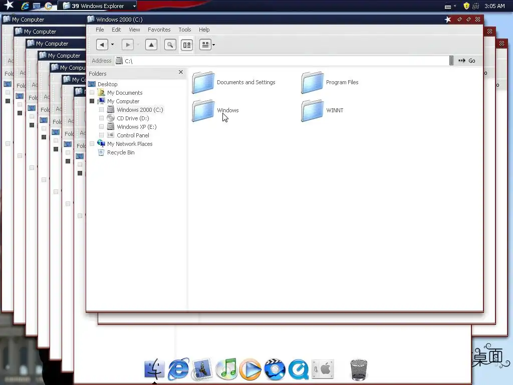Open Documents and Settings folder icon
513x385 pixels.
(x=203, y=83)
